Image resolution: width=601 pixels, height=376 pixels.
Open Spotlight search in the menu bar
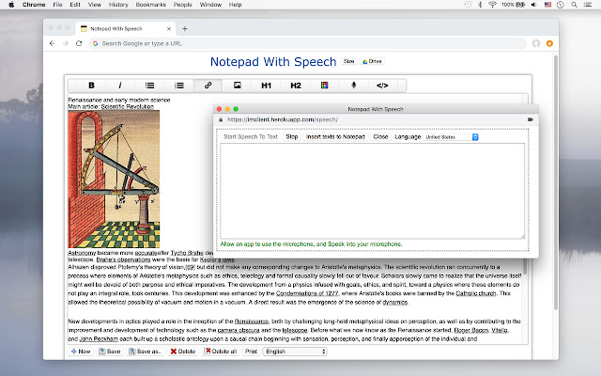[574, 5]
